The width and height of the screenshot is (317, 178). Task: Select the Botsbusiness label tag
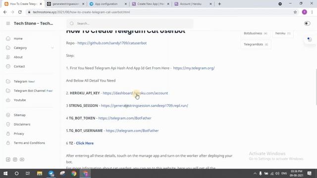(256, 33)
